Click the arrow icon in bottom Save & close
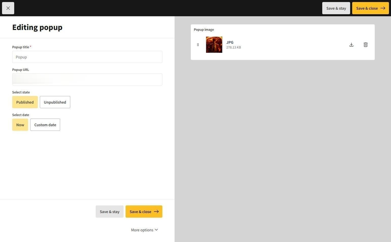This screenshot has height=242, width=391. (x=156, y=212)
